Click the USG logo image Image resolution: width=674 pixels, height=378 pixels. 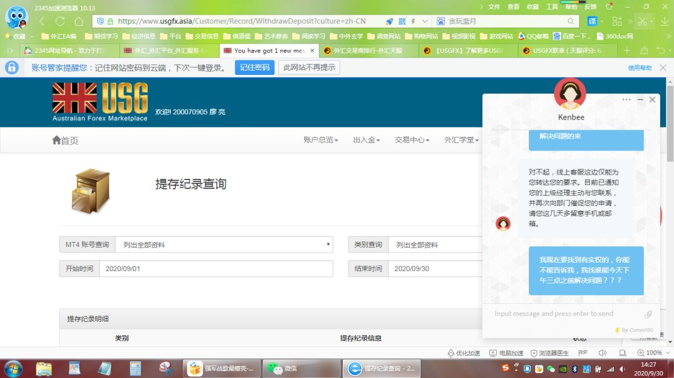(100, 102)
